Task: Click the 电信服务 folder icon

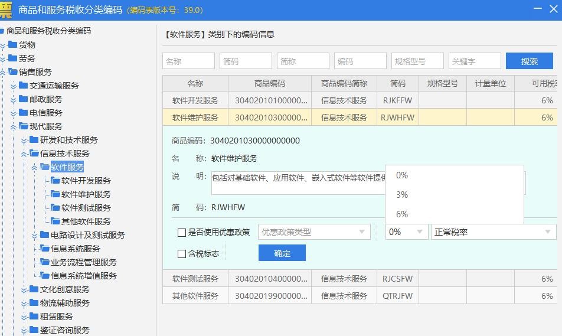Action: tap(24, 113)
